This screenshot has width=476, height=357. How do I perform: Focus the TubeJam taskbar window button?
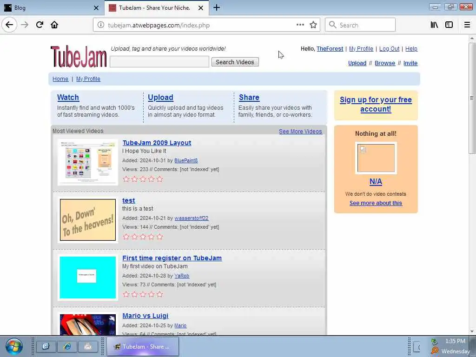point(143,346)
